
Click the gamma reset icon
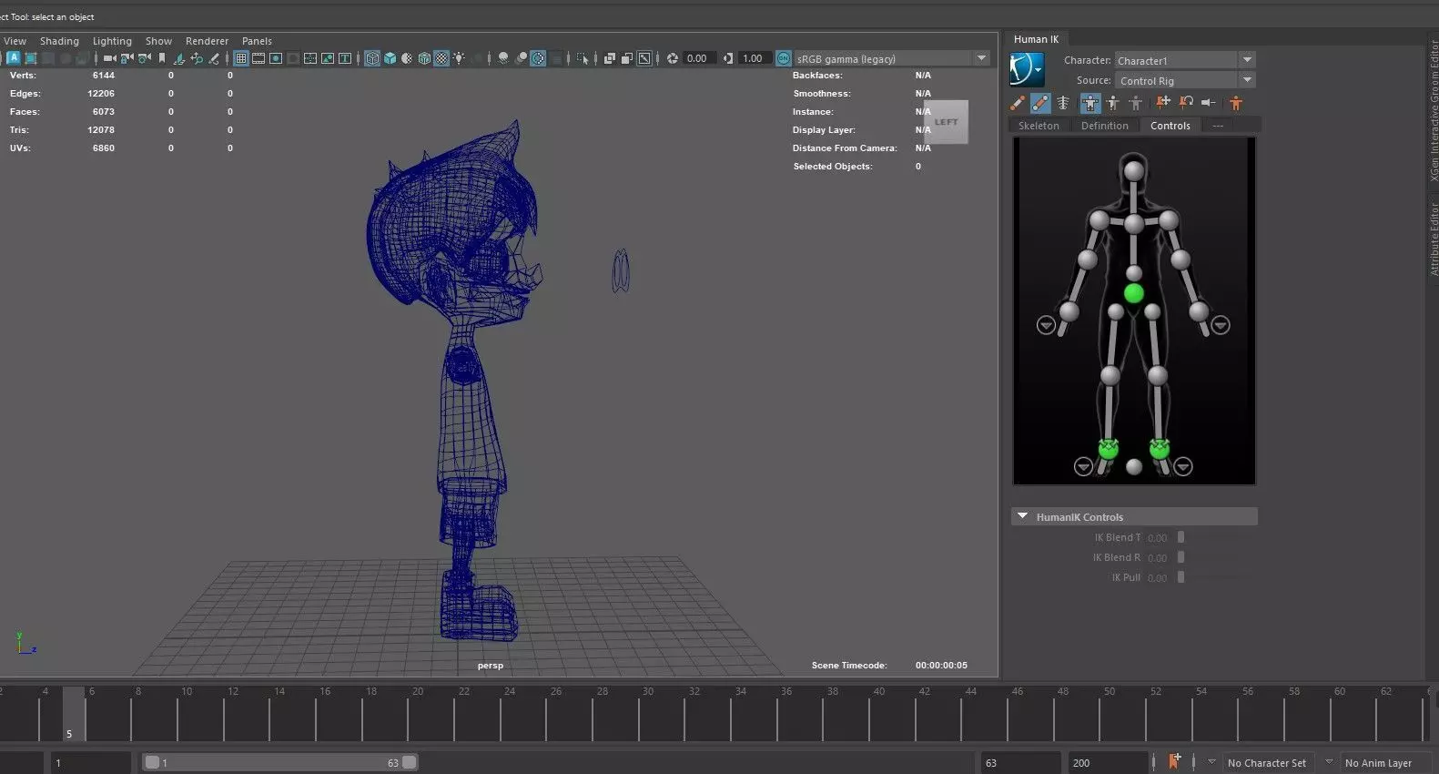tap(727, 58)
